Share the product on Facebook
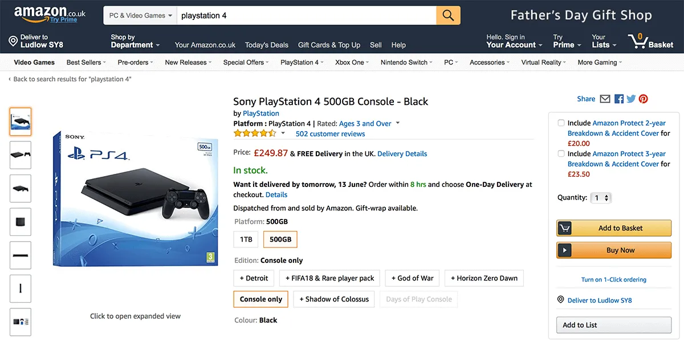The height and width of the screenshot is (342, 684). 619,99
